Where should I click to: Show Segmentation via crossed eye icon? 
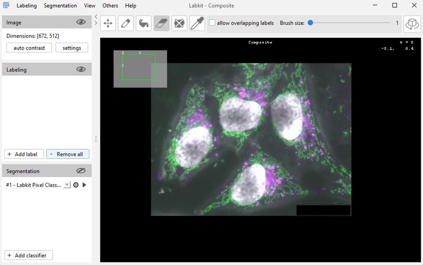click(x=81, y=171)
